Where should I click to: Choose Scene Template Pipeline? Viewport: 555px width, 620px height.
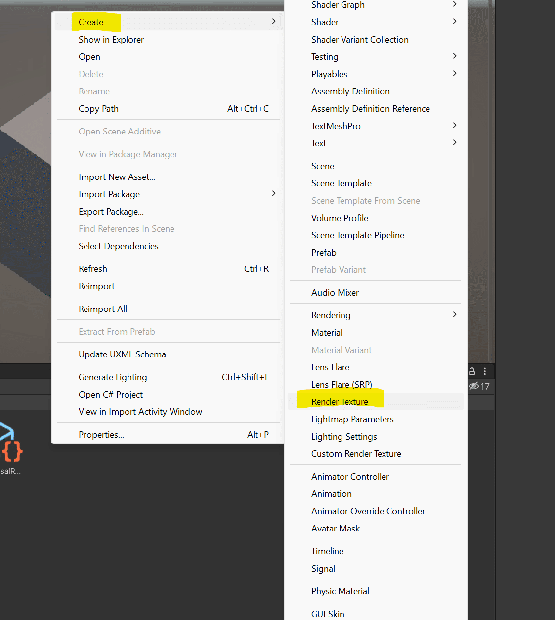tap(376, 235)
